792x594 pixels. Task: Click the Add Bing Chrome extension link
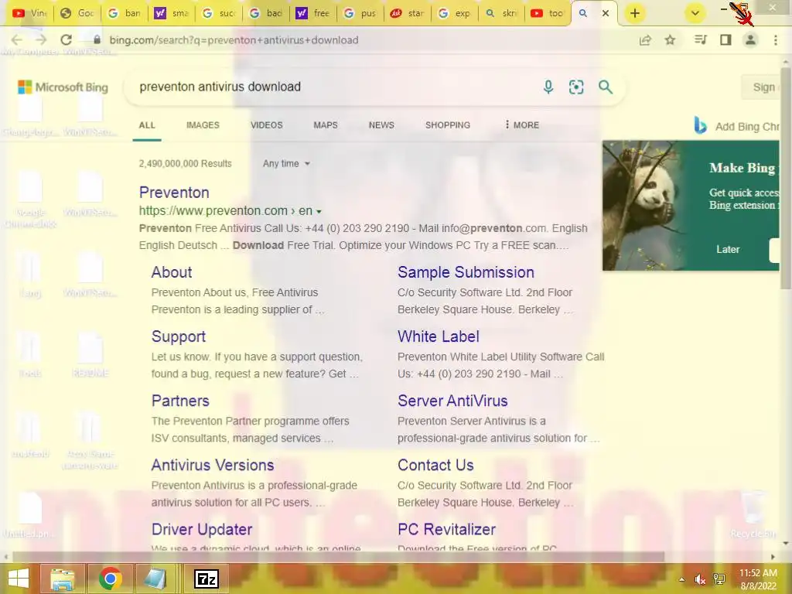(737, 126)
